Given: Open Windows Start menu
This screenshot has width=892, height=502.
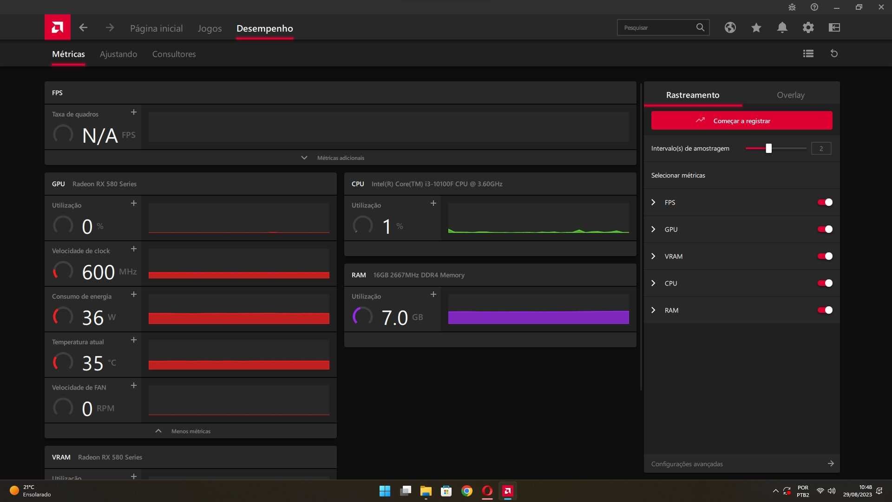Looking at the screenshot, I should click(x=385, y=491).
